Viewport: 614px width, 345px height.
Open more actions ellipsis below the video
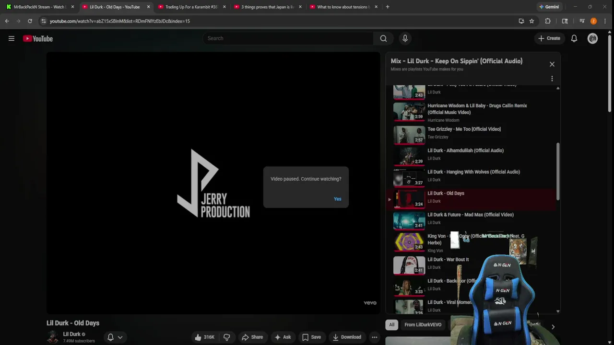(x=374, y=337)
